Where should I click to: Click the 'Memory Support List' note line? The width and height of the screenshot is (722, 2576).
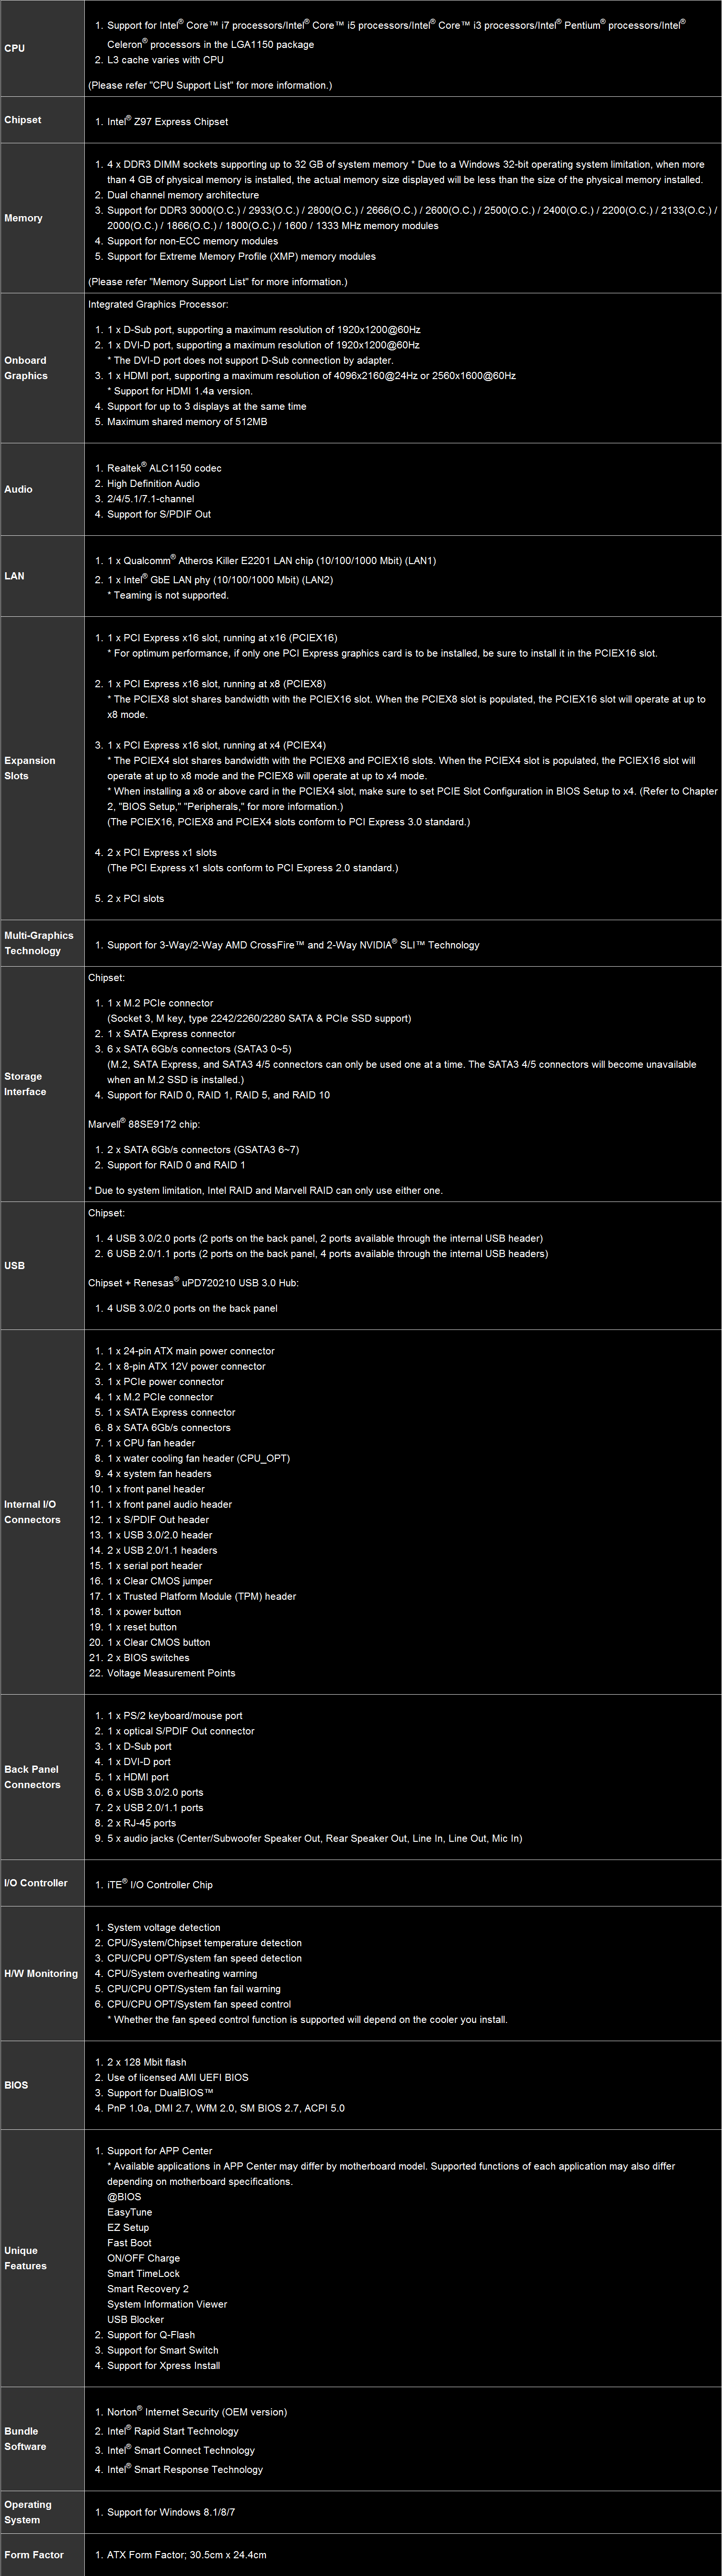(x=218, y=282)
